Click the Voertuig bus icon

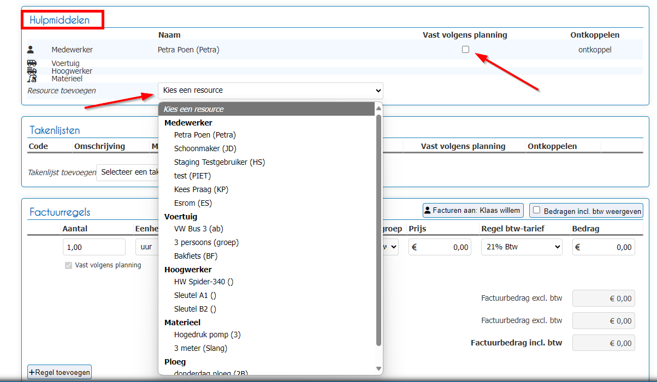32,63
